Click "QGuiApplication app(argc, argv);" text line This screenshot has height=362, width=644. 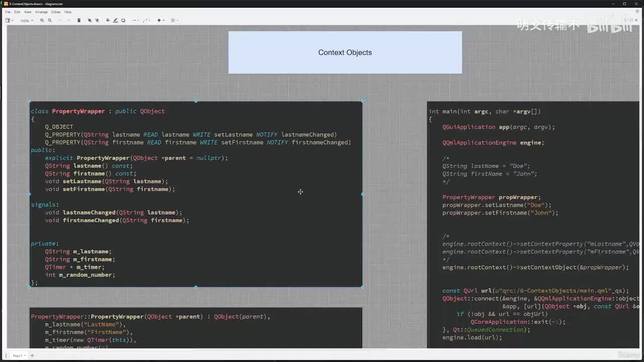point(499,127)
